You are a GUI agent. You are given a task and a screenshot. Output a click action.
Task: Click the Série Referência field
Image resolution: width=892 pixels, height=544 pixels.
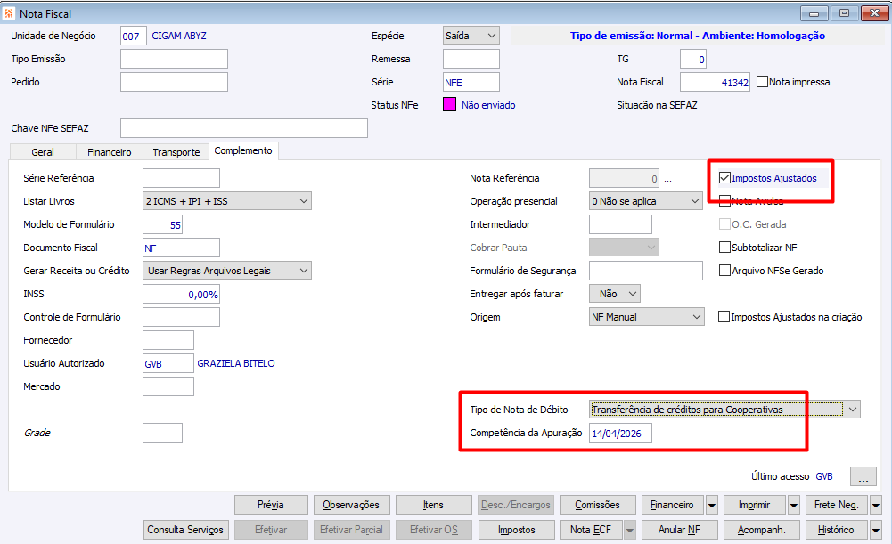181,178
